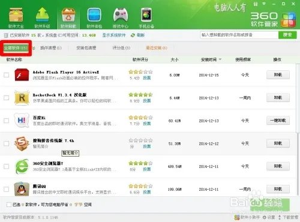Screen dimensions: 300x222
Task: Tick the checkbox for Adobe Flash Player
Action: pyautogui.click(x=7, y=75)
